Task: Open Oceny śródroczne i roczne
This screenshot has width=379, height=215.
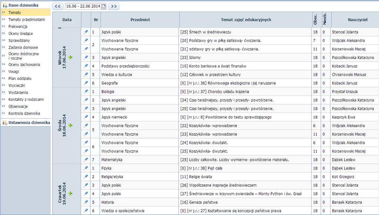Action: click(24, 56)
